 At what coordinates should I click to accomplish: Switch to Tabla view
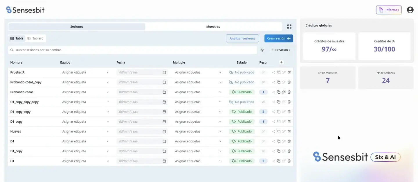pyautogui.click(x=17, y=38)
